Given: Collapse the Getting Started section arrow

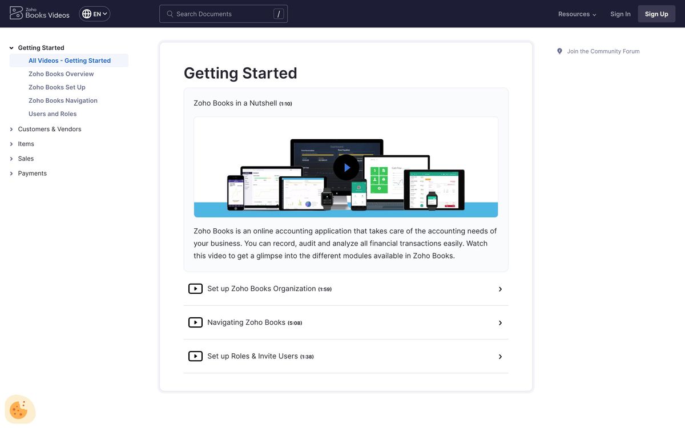Looking at the screenshot, I should 11,48.
